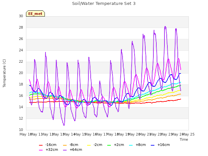The image size is (208, 156).
Task: Click the y-axis tick label 28
Action: (x=21, y=27)
